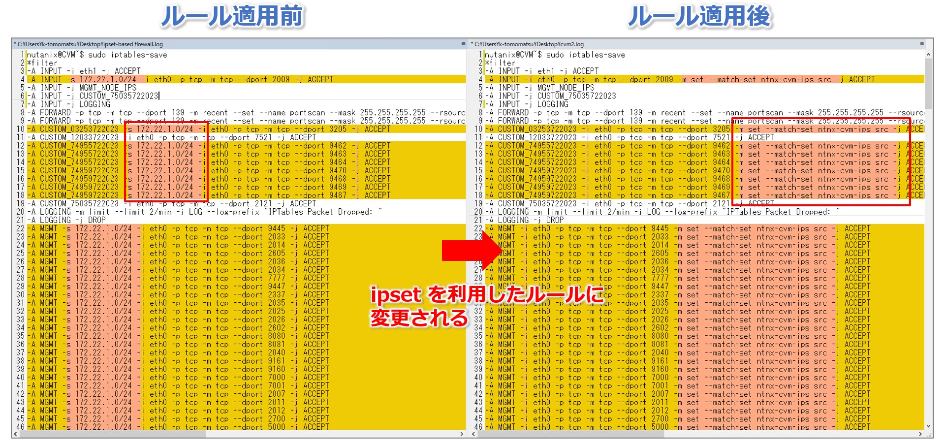945x448 pixels.
Task: Click the dport 9468 rule in right pane
Action: click(x=704, y=179)
